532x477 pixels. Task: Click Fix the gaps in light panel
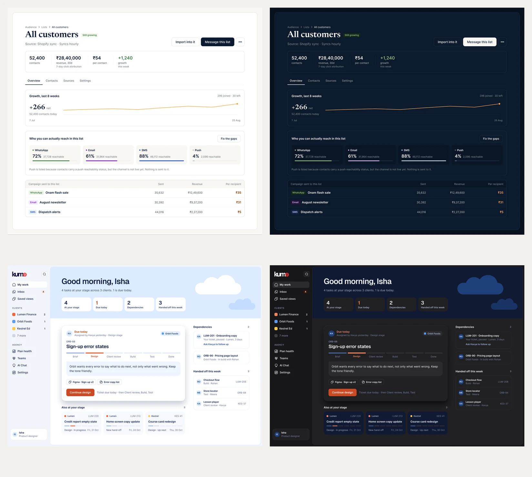pos(229,139)
